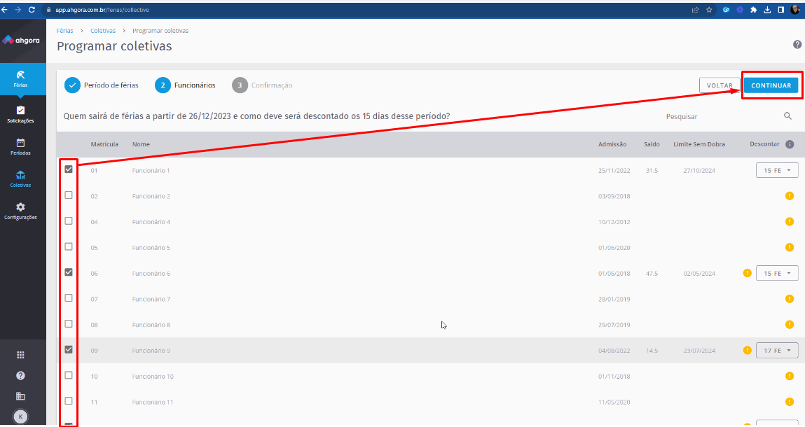
Task: Select the saldo value 47.5
Action: 652,274
